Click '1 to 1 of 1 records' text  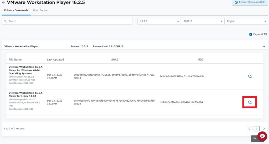[x=14, y=129]
